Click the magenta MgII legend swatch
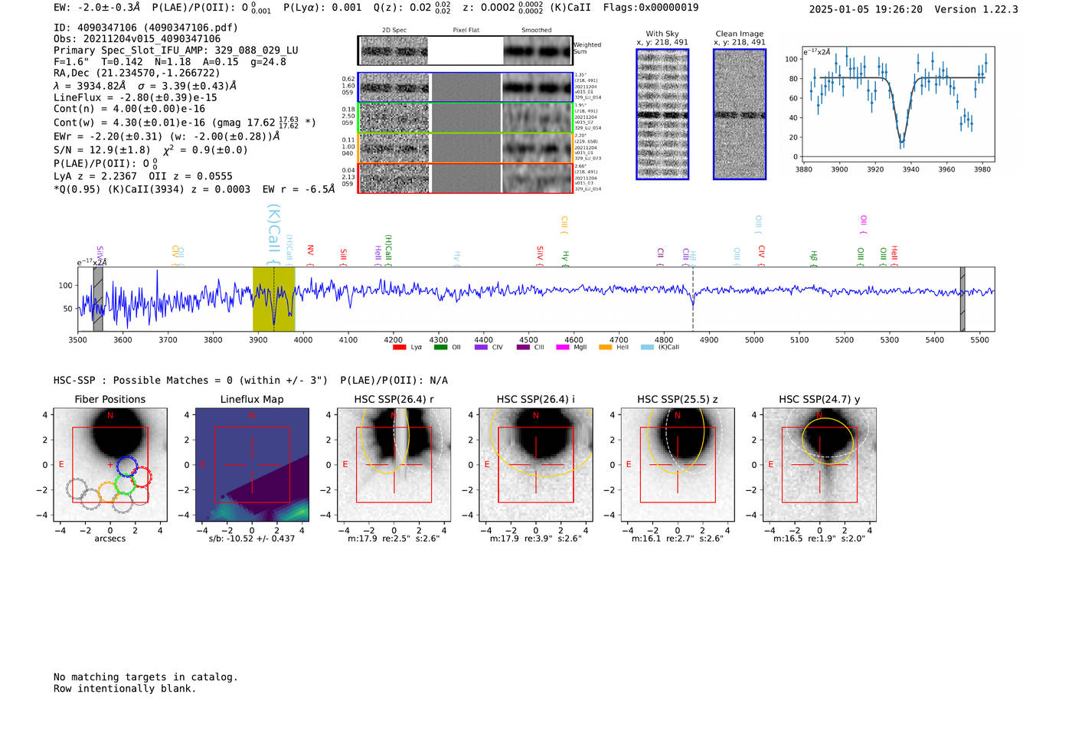Screen dimensions: 1072x730 point(563,347)
